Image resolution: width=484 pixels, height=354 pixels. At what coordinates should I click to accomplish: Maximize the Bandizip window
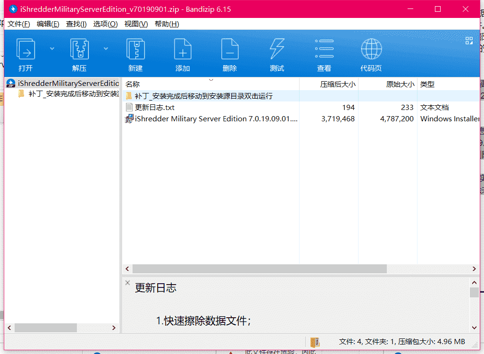[438, 9]
